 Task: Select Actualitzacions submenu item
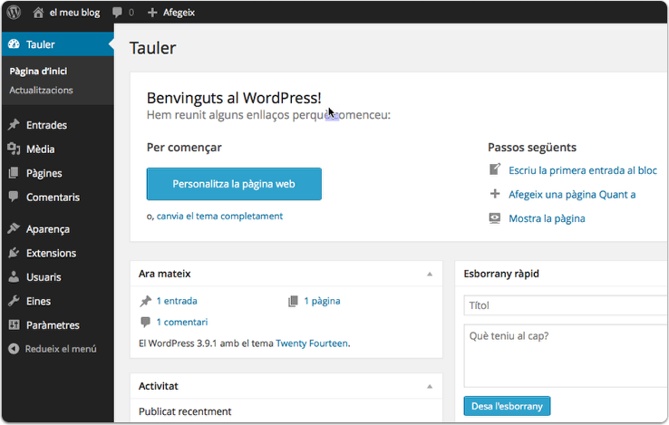(41, 90)
